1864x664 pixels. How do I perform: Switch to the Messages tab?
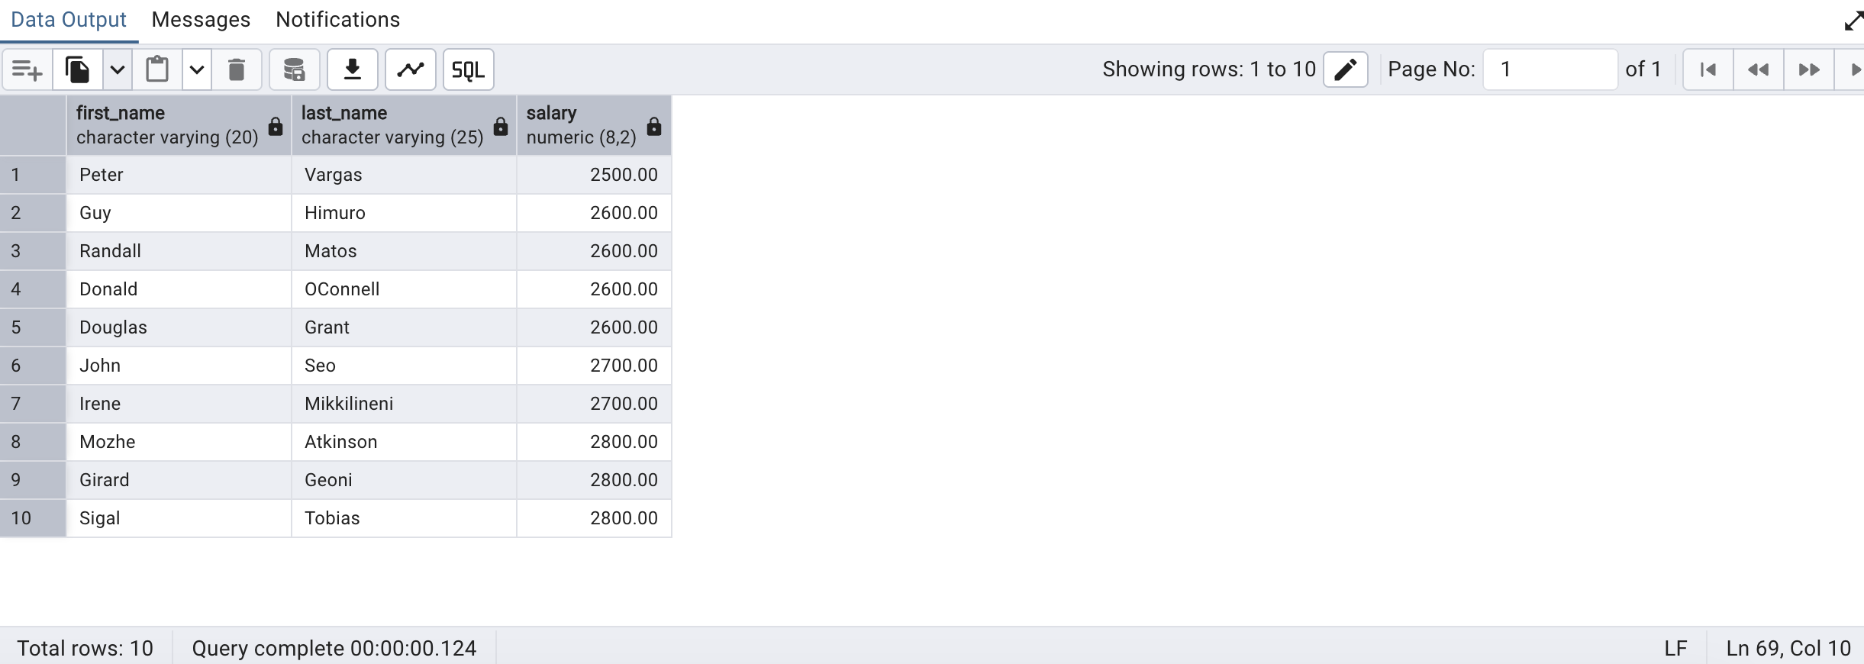tap(201, 20)
